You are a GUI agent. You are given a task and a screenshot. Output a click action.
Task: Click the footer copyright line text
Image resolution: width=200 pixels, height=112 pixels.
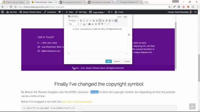pyautogui.click(x=98, y=68)
